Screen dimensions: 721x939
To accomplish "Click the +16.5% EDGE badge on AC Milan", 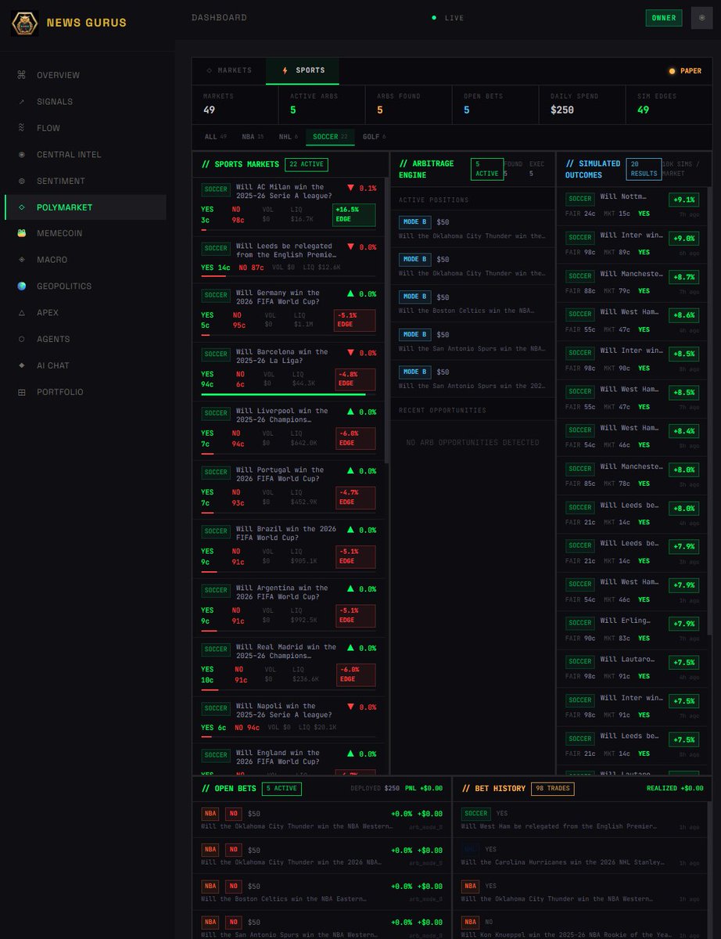I will point(354,214).
